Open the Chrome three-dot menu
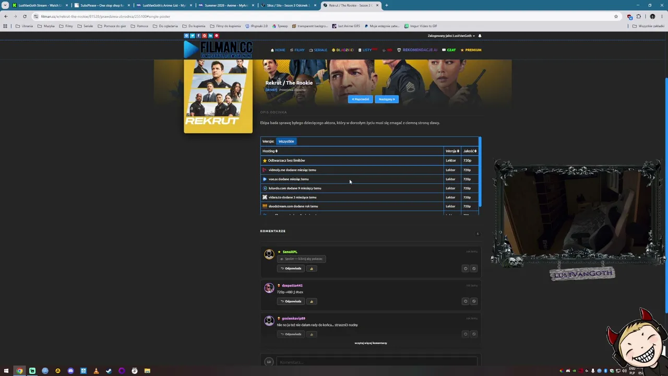This screenshot has width=668, height=376. click(x=661, y=16)
